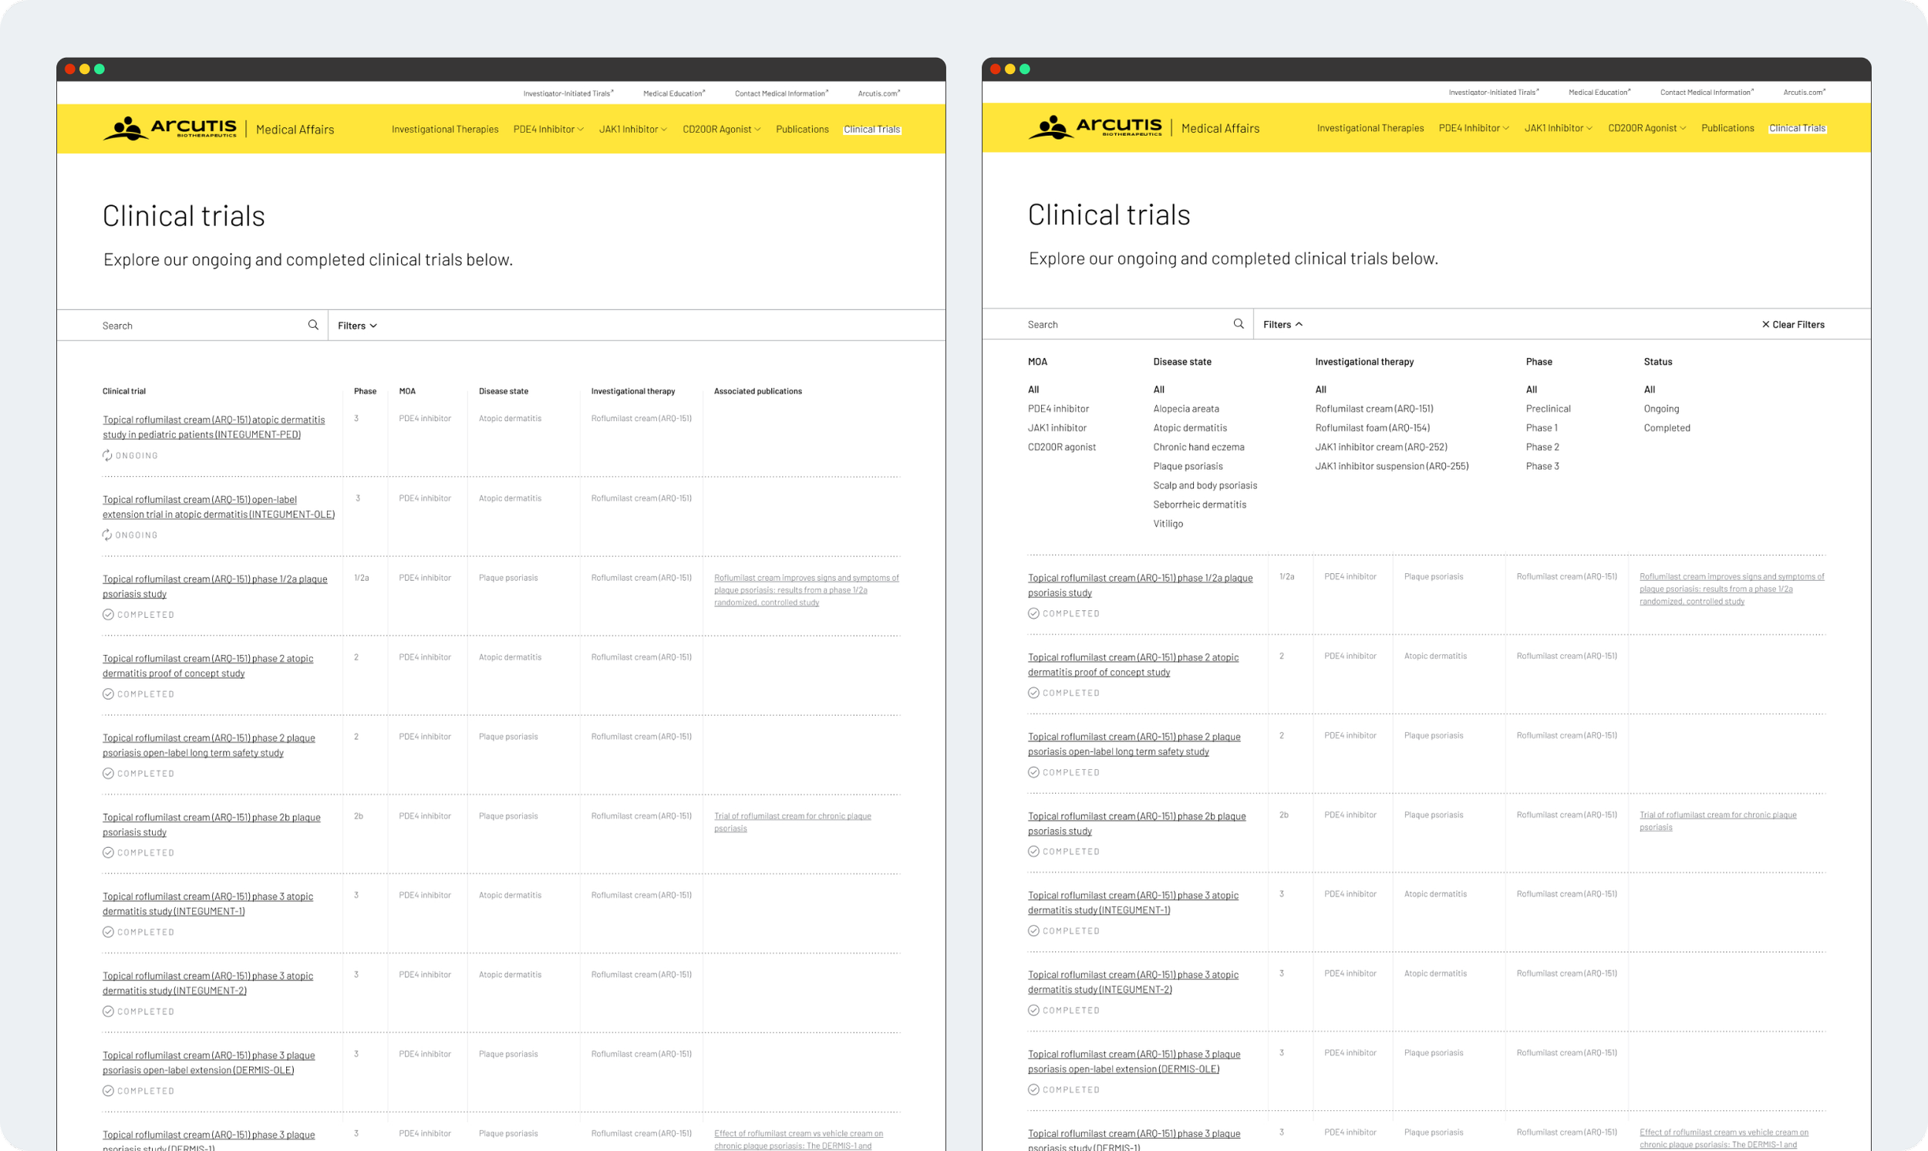Select the Ongoing status filter option
The width and height of the screenshot is (1928, 1151).
[1660, 409]
